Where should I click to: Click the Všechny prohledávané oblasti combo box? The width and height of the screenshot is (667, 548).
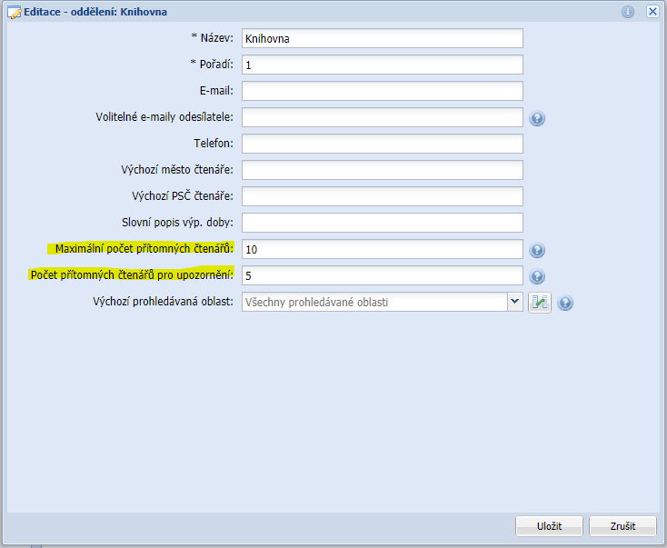[373, 303]
